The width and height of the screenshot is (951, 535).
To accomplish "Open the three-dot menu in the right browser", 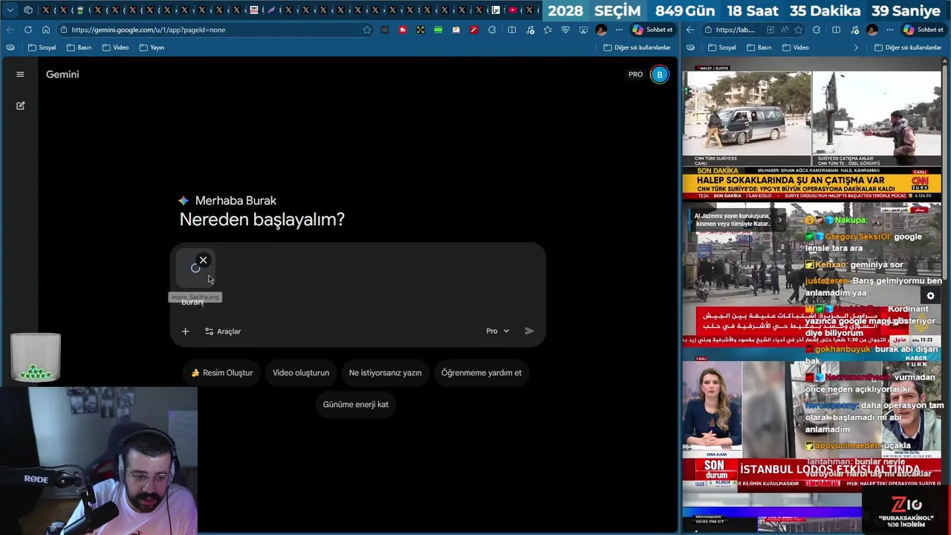I will point(890,30).
